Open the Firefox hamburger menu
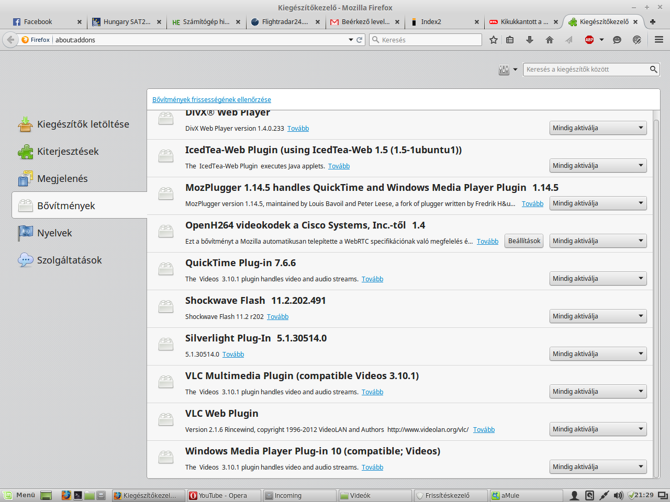Viewport: 670px width, 502px height. point(659,40)
